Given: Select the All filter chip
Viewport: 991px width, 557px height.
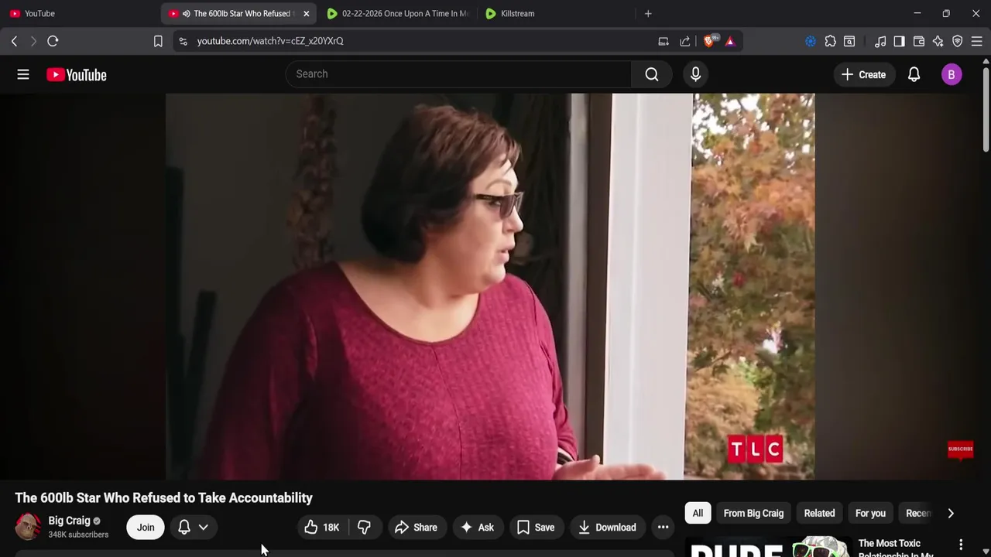Looking at the screenshot, I should [698, 513].
